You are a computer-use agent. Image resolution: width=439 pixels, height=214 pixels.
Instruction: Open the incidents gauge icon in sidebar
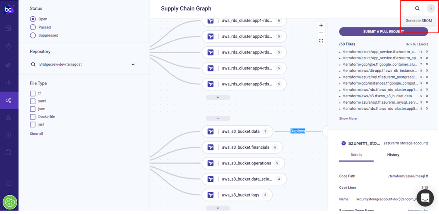click(x=8, y=46)
